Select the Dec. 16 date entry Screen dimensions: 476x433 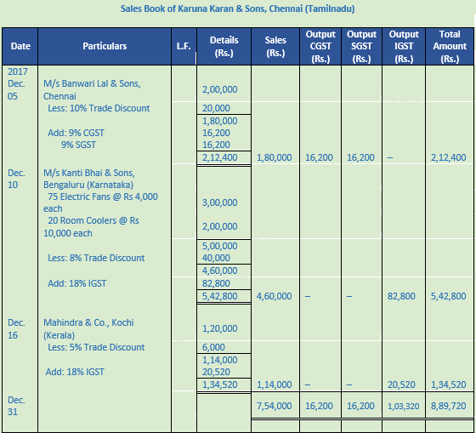pyautogui.click(x=16, y=328)
